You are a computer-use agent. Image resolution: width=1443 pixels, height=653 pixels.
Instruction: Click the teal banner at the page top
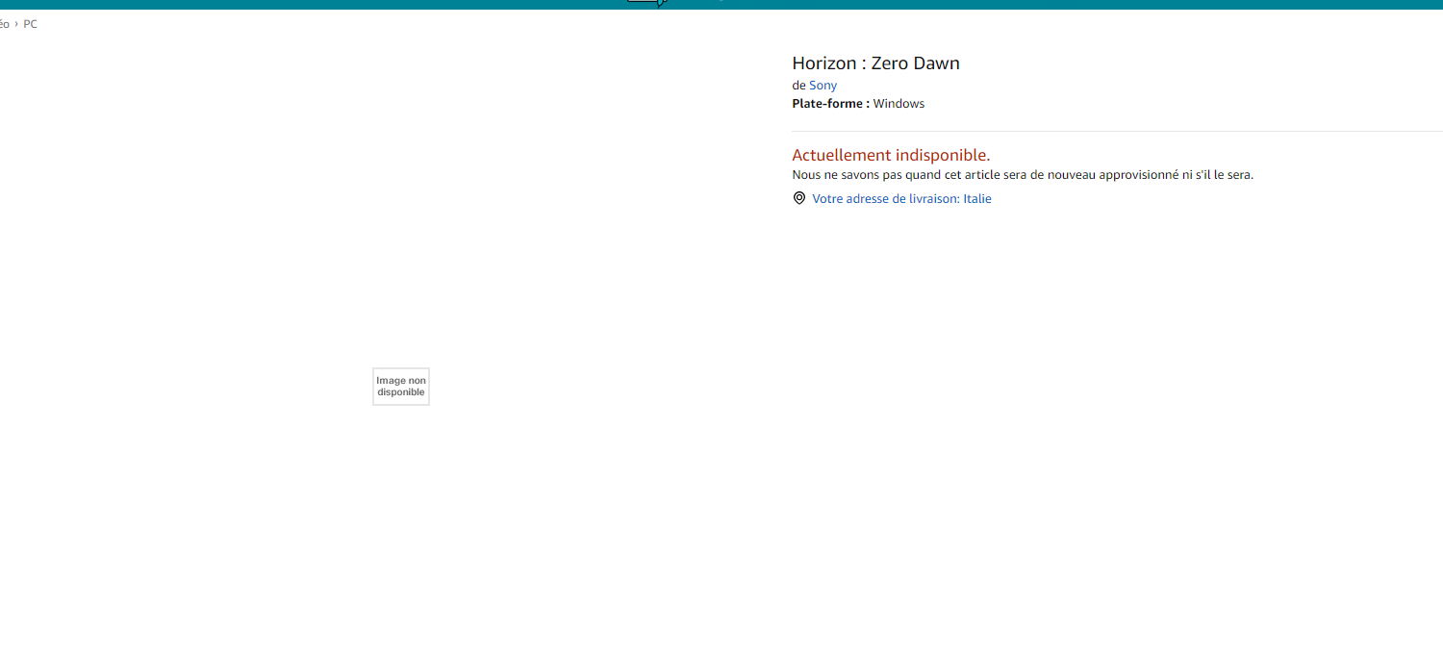coord(1058,4)
